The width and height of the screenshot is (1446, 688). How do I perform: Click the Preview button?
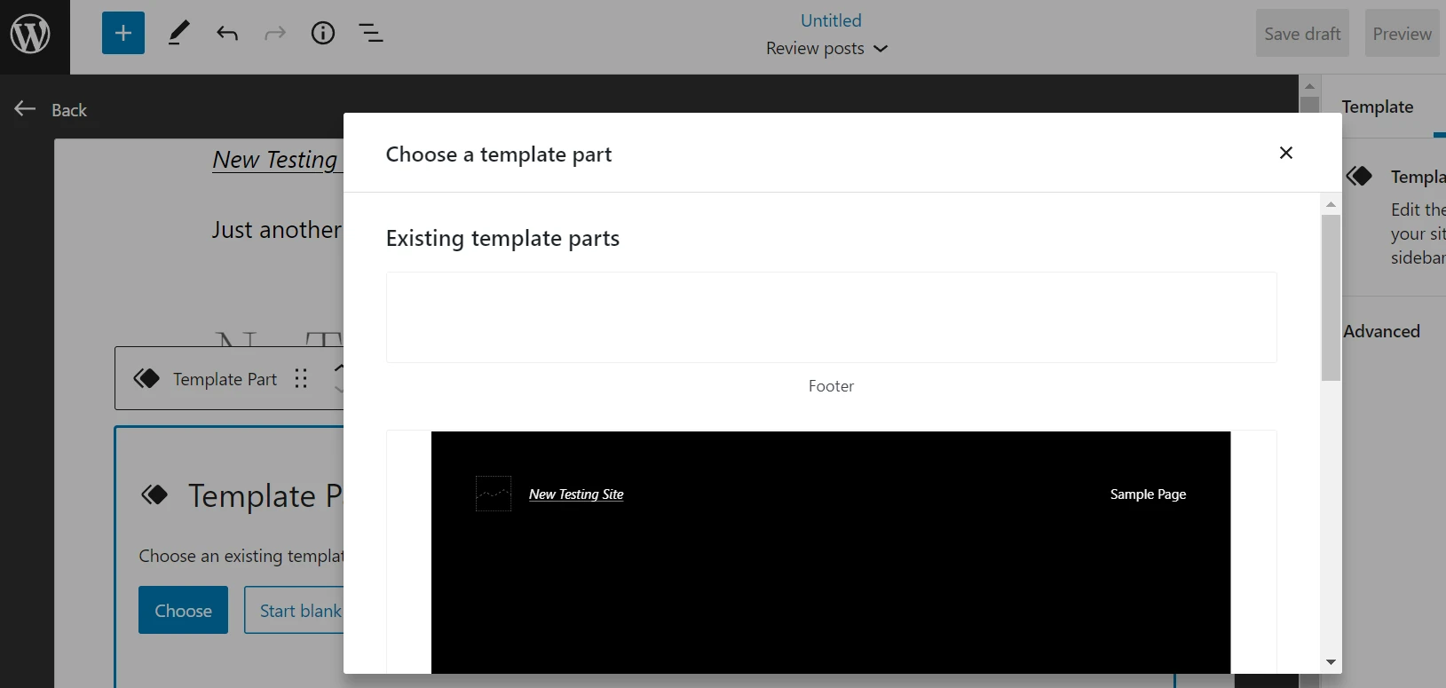click(x=1402, y=34)
